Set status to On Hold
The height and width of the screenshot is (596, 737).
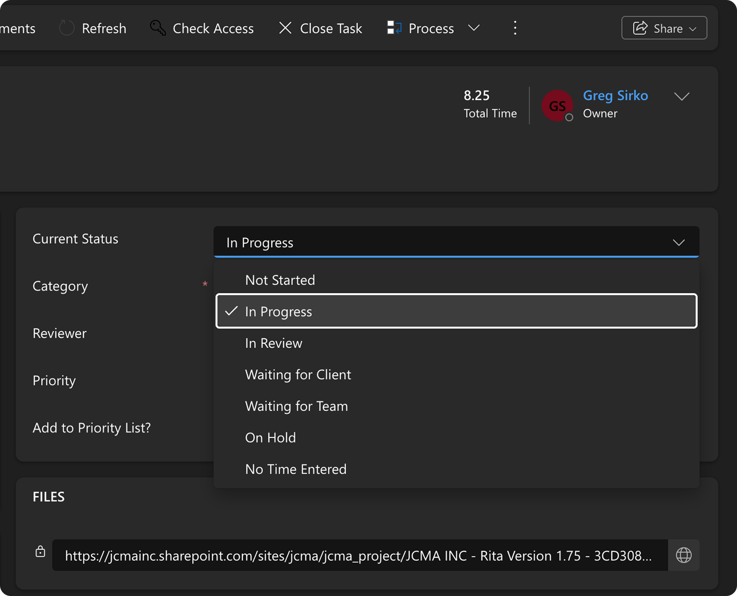(270, 437)
